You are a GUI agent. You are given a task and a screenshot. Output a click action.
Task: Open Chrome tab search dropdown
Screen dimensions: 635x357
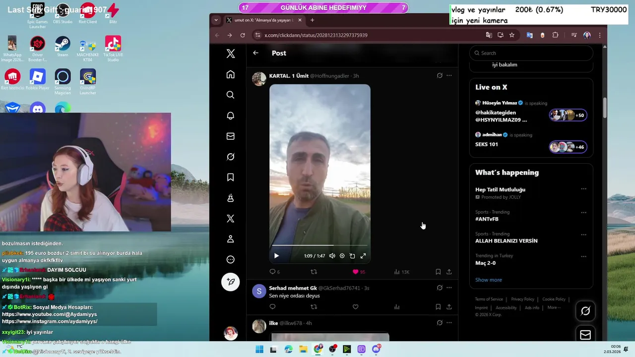click(x=216, y=20)
